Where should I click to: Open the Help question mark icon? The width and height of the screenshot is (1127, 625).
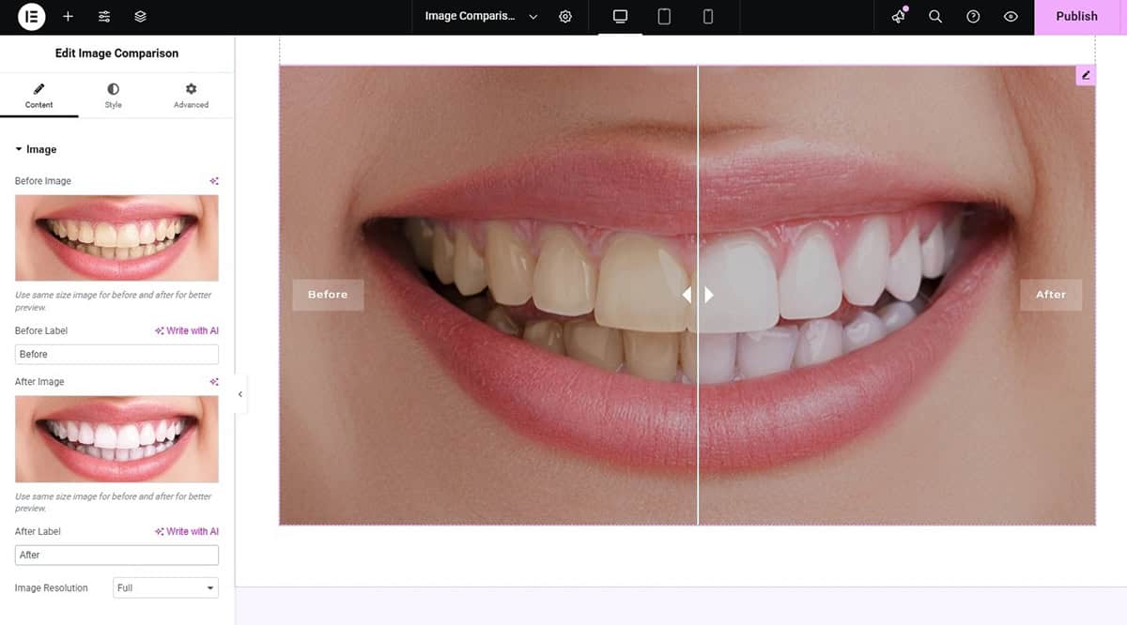point(973,17)
